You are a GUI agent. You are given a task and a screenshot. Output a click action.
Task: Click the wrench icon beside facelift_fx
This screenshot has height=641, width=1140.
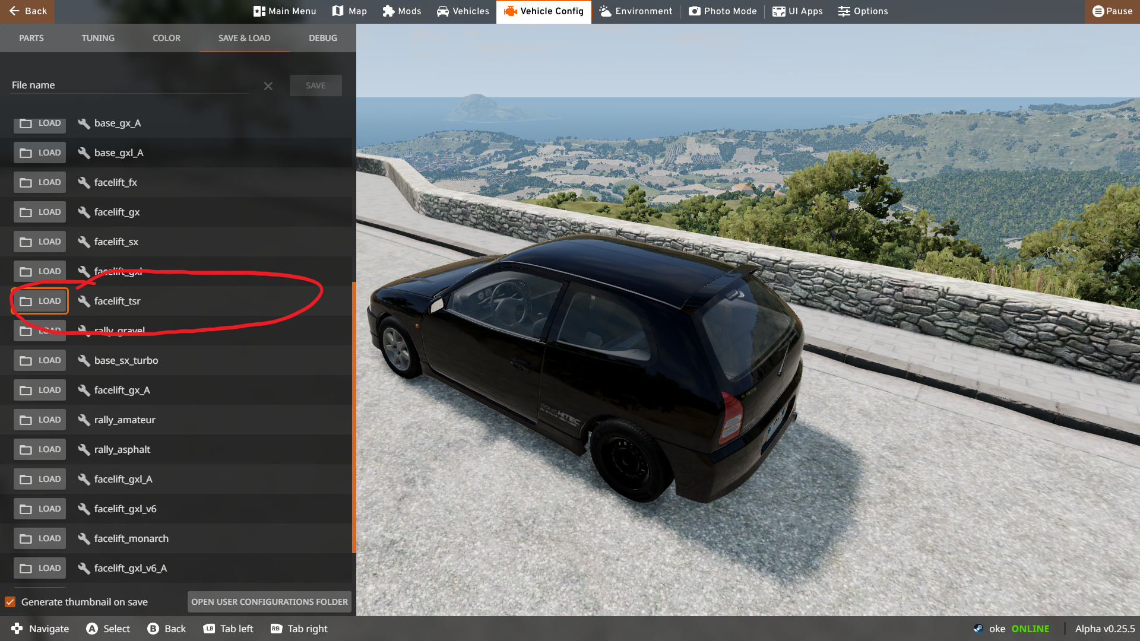click(84, 182)
